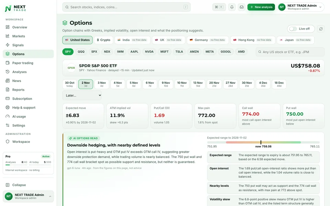Open the Overview sidebar icon

coord(8,27)
